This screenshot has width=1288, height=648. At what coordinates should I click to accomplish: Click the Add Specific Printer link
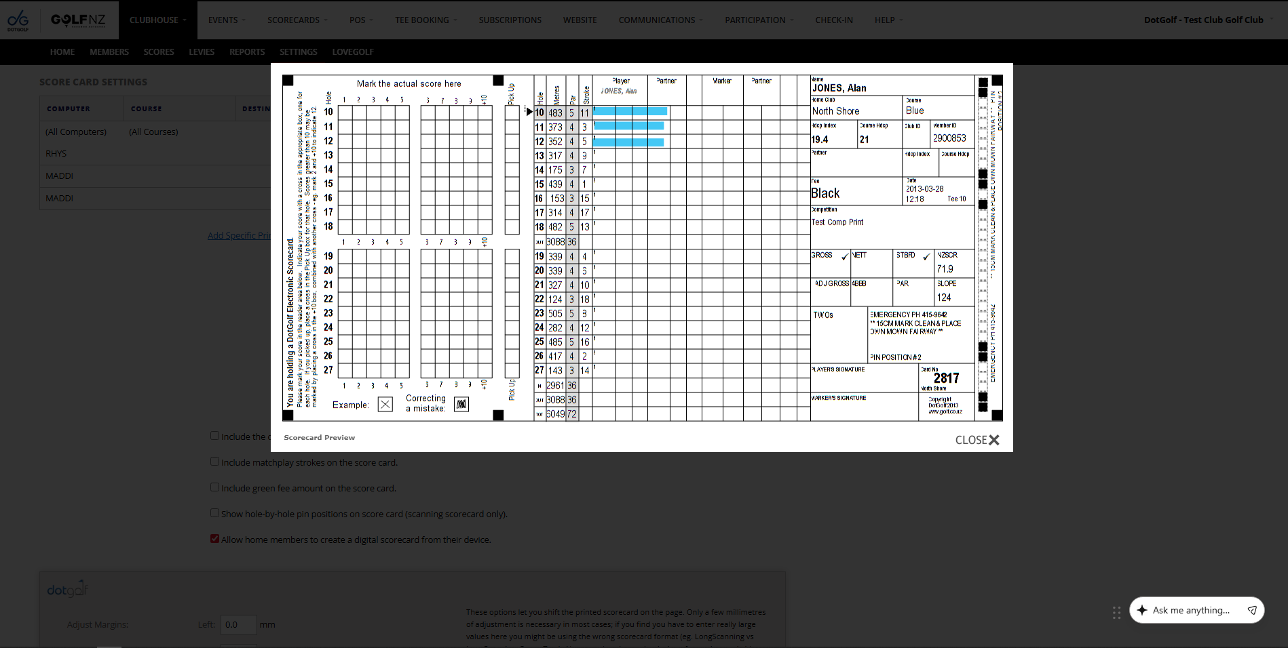click(x=239, y=236)
